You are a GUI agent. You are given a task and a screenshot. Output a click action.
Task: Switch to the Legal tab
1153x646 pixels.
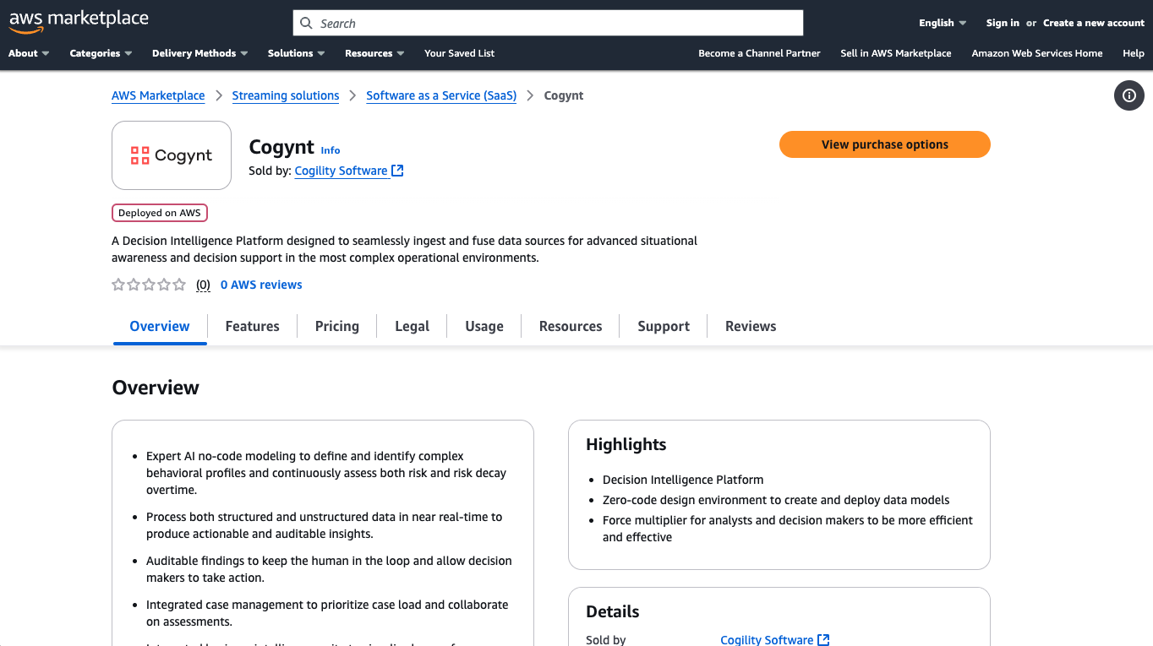[x=413, y=327]
